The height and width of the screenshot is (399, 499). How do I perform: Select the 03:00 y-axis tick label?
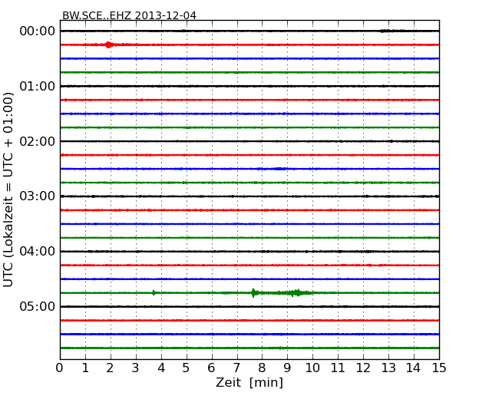[x=37, y=196]
